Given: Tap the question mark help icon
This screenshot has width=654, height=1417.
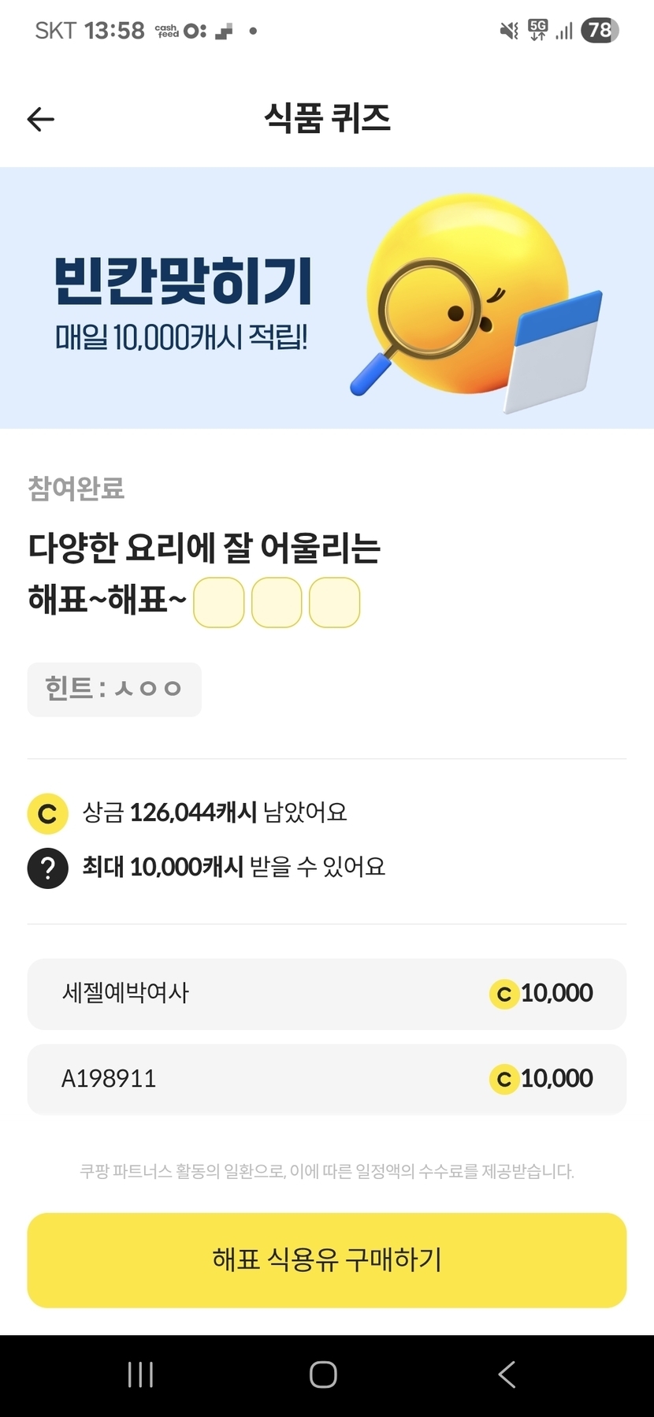Looking at the screenshot, I should tap(47, 868).
